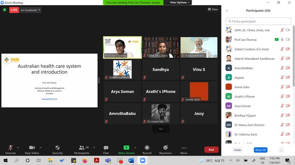Click Zoom icon in taskbar
295x165 pixels.
tap(143, 160)
